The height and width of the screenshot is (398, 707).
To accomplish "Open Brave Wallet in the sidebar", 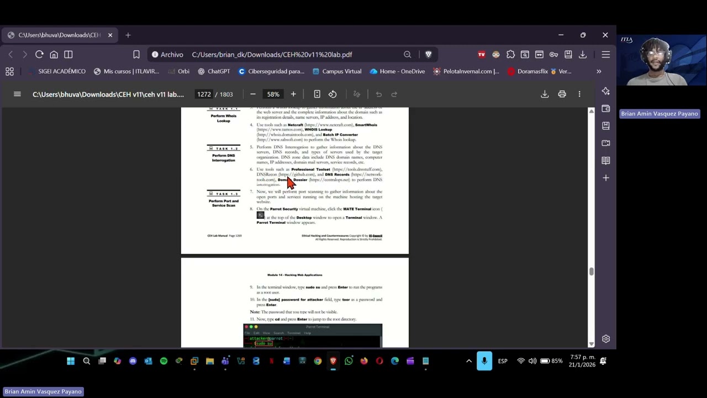I will coord(606,108).
